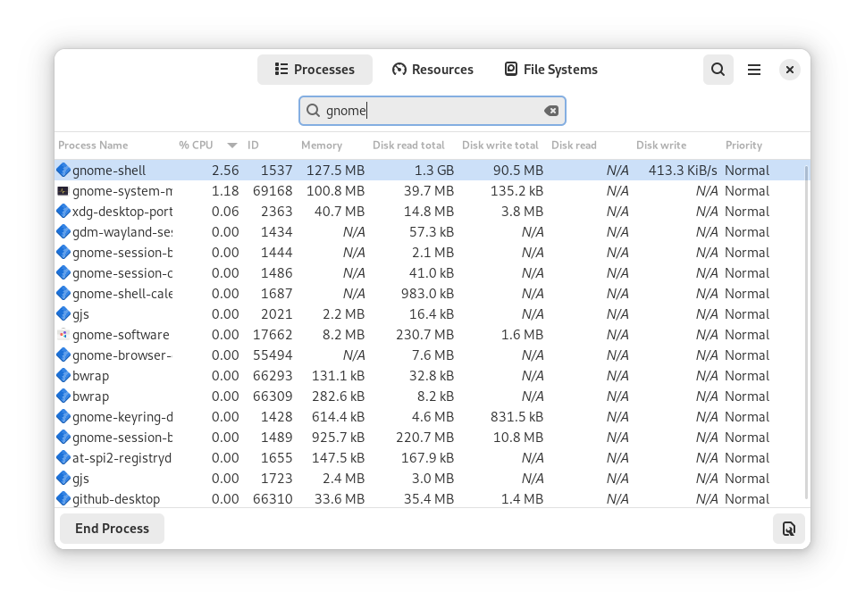Open process properties icon button

pos(788,529)
